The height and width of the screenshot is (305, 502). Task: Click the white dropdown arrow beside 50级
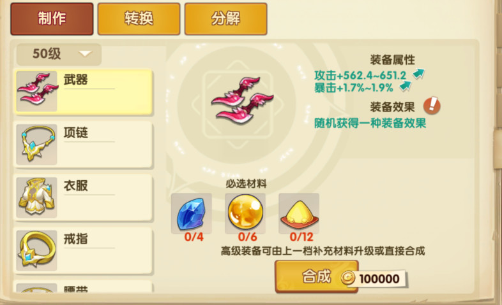85,53
